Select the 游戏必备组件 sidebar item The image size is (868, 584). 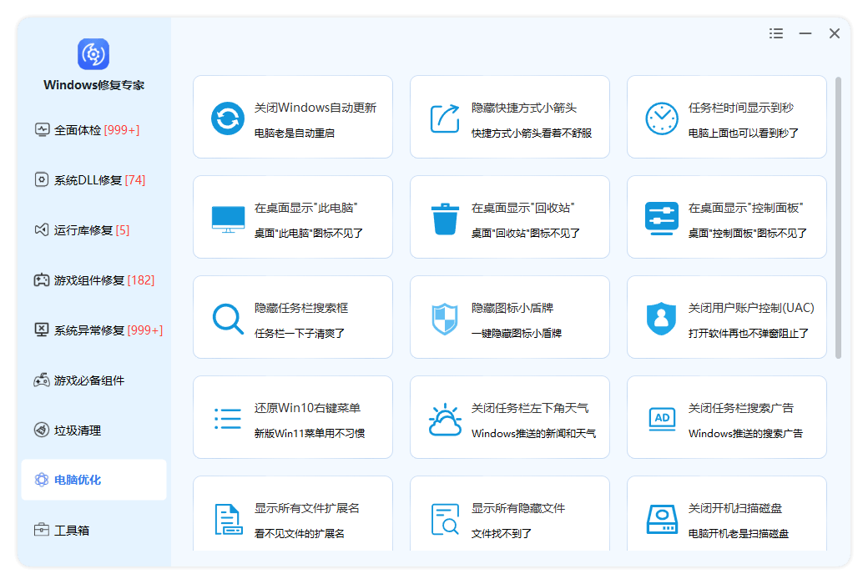click(94, 380)
